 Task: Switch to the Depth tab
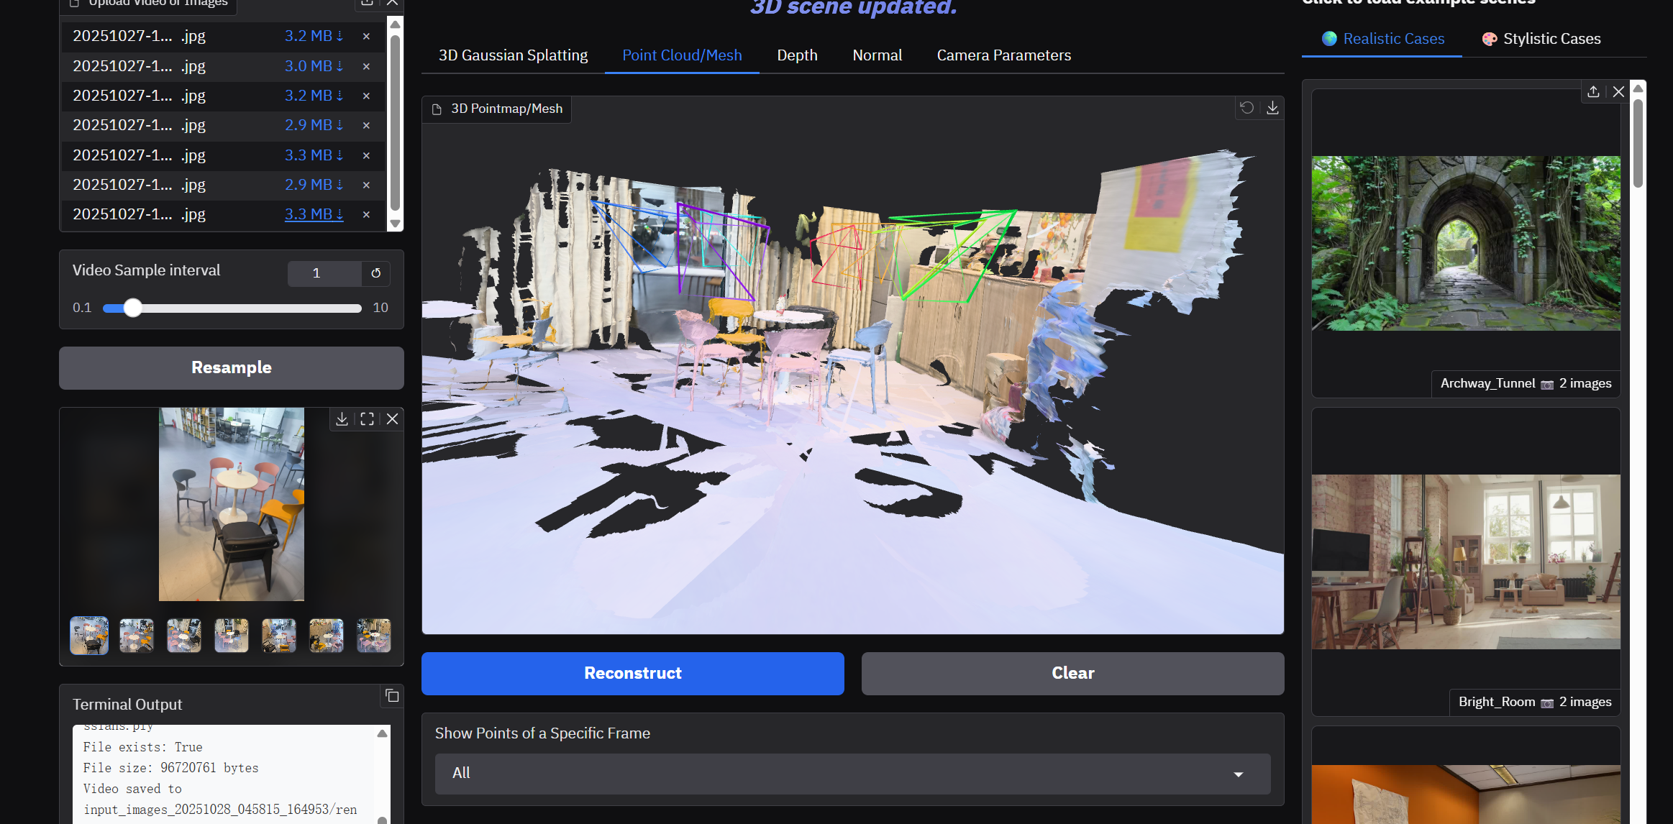(x=797, y=55)
